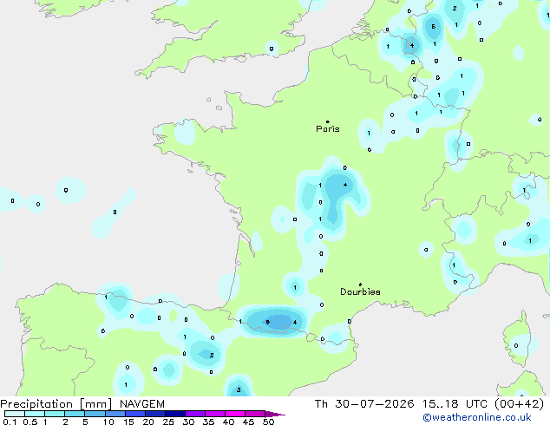Select the Paris city label
Image resolution: width=550 pixels, height=425 pixels.
[328, 129]
